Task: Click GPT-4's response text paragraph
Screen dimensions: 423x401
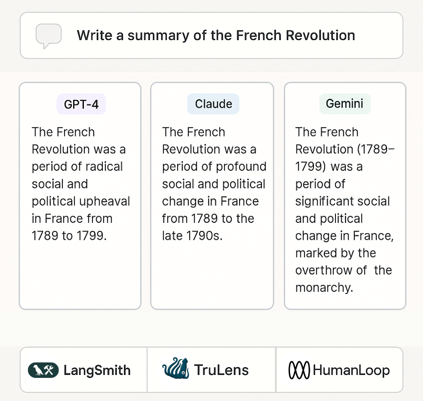Action: pyautogui.click(x=81, y=184)
